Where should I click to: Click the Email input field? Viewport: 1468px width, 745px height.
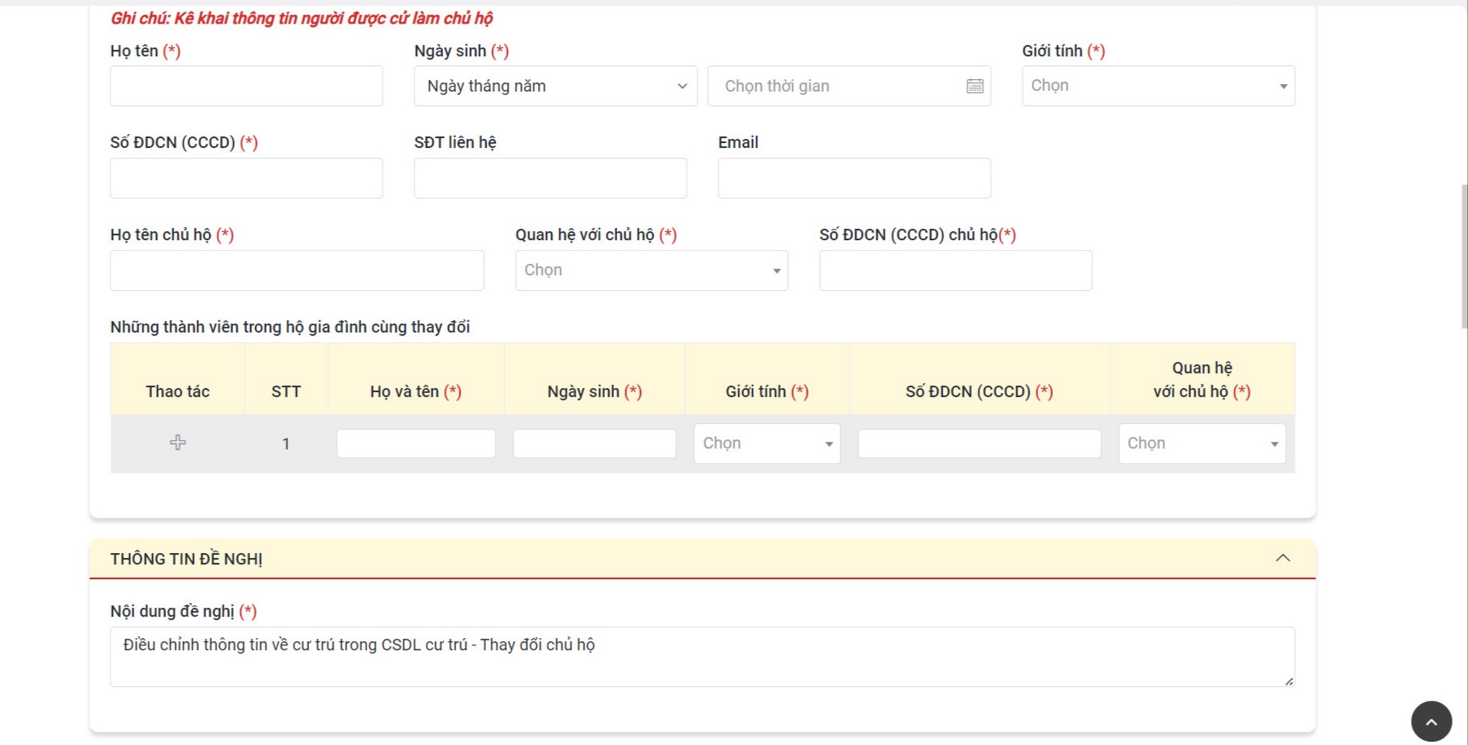click(854, 178)
